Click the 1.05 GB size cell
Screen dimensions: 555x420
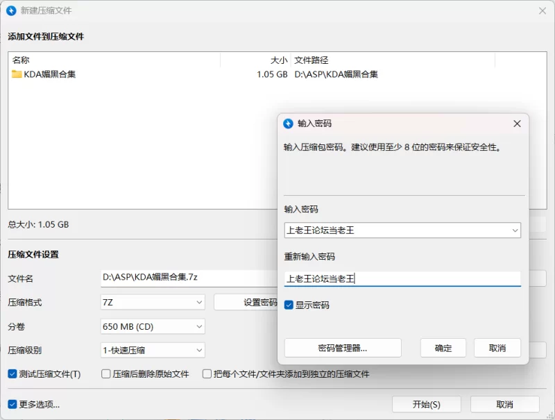272,74
